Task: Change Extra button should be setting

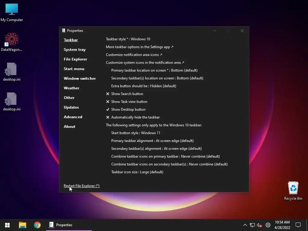Action: pos(143,86)
